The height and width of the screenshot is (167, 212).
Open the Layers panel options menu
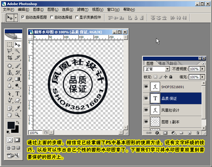tap(204, 64)
